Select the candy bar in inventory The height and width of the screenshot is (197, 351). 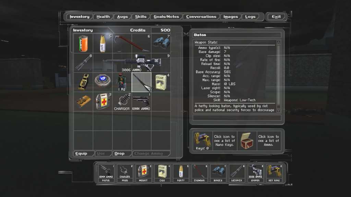83,101
